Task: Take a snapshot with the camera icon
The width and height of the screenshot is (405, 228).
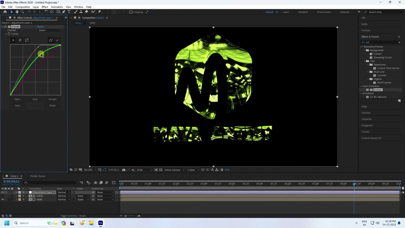Action: [x=124, y=170]
